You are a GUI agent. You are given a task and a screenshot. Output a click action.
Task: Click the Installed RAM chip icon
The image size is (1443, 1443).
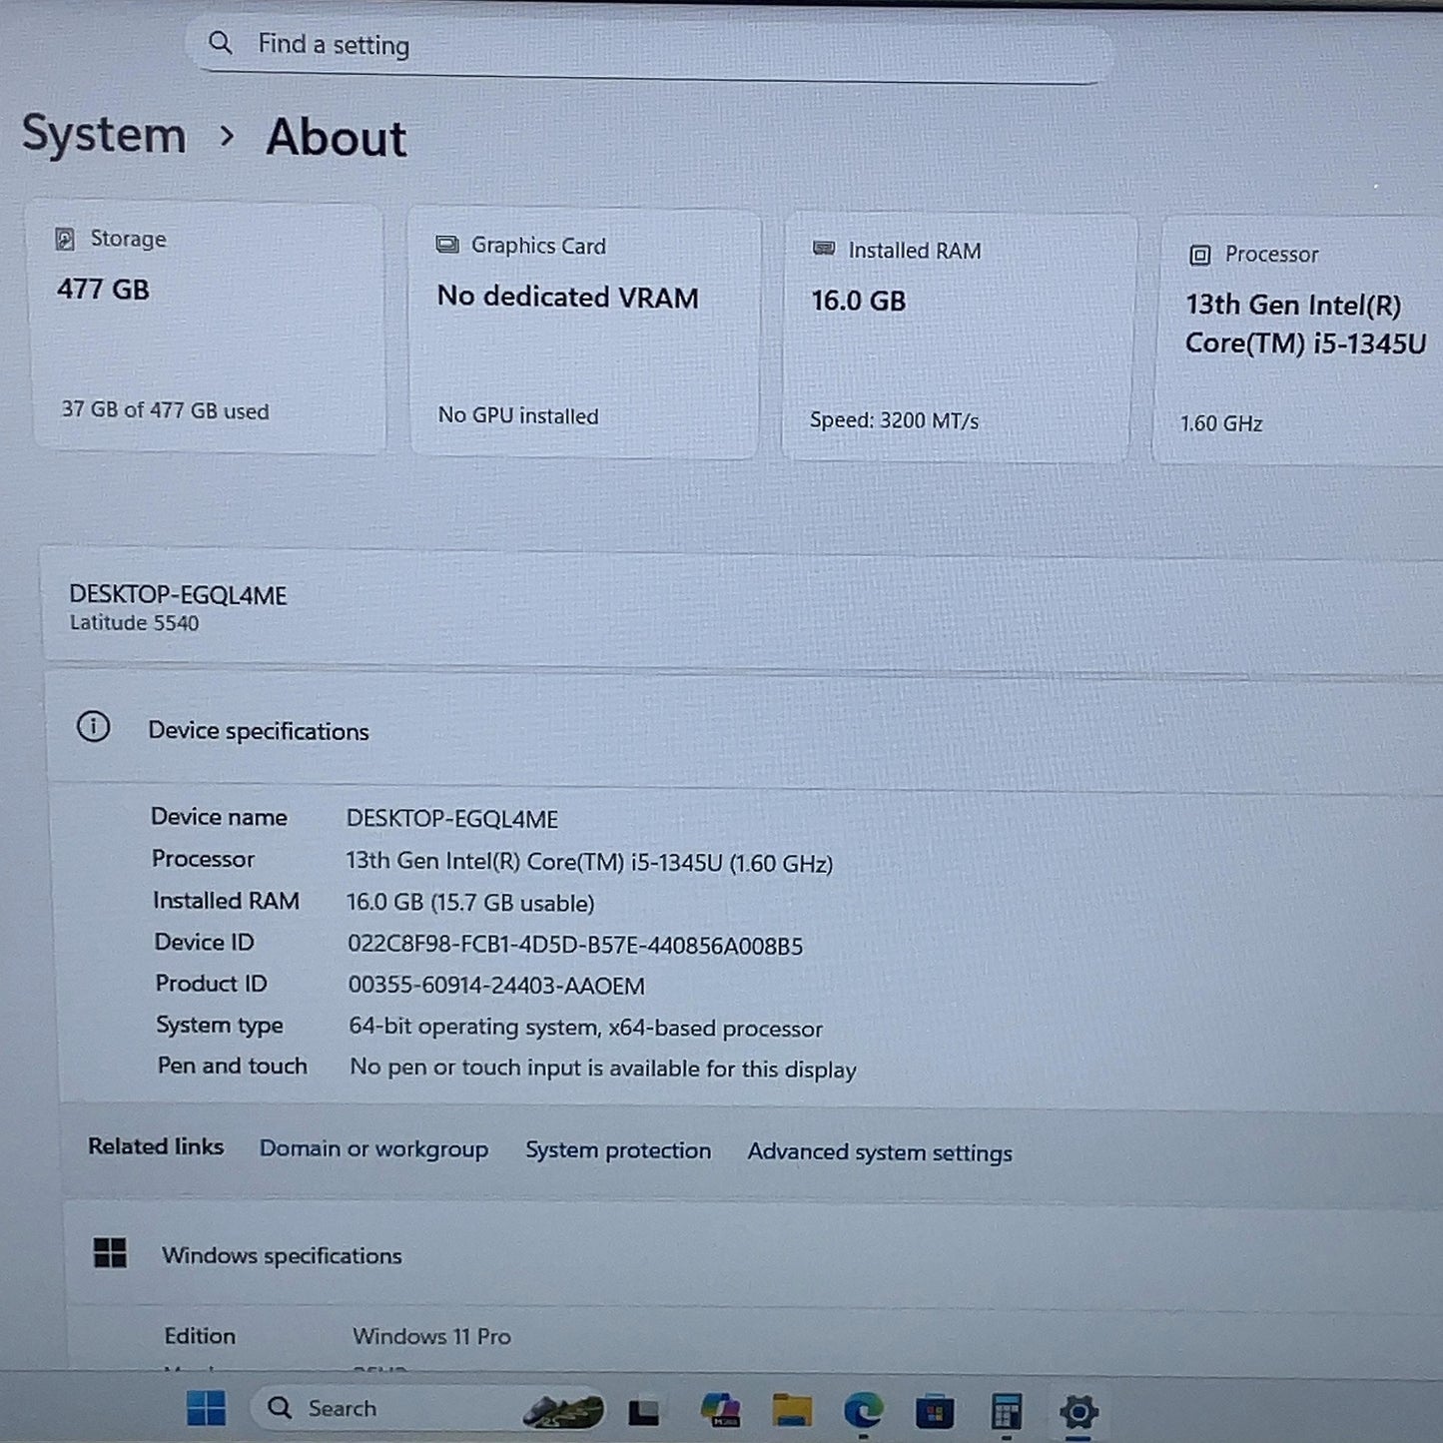[824, 249]
